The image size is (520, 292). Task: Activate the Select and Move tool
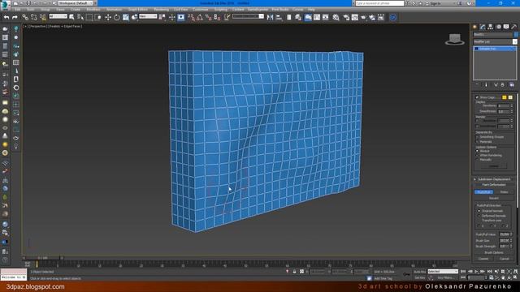coord(108,17)
